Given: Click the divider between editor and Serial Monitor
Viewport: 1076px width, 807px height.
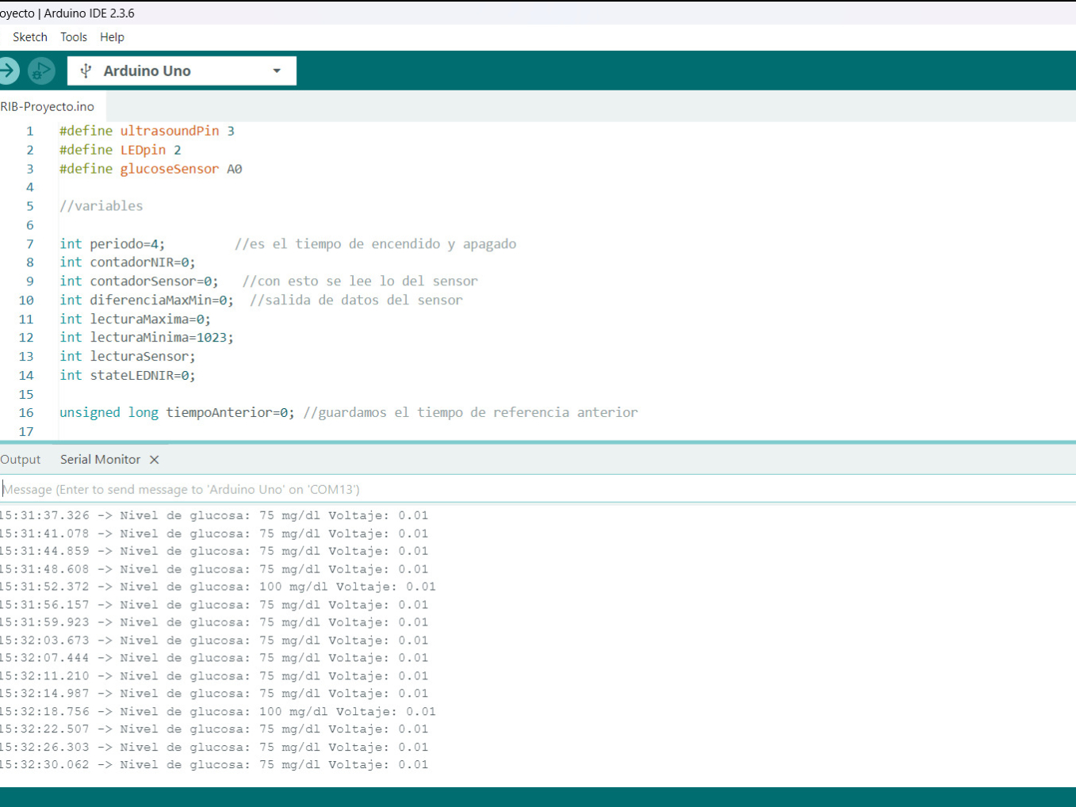Looking at the screenshot, I should coord(538,442).
